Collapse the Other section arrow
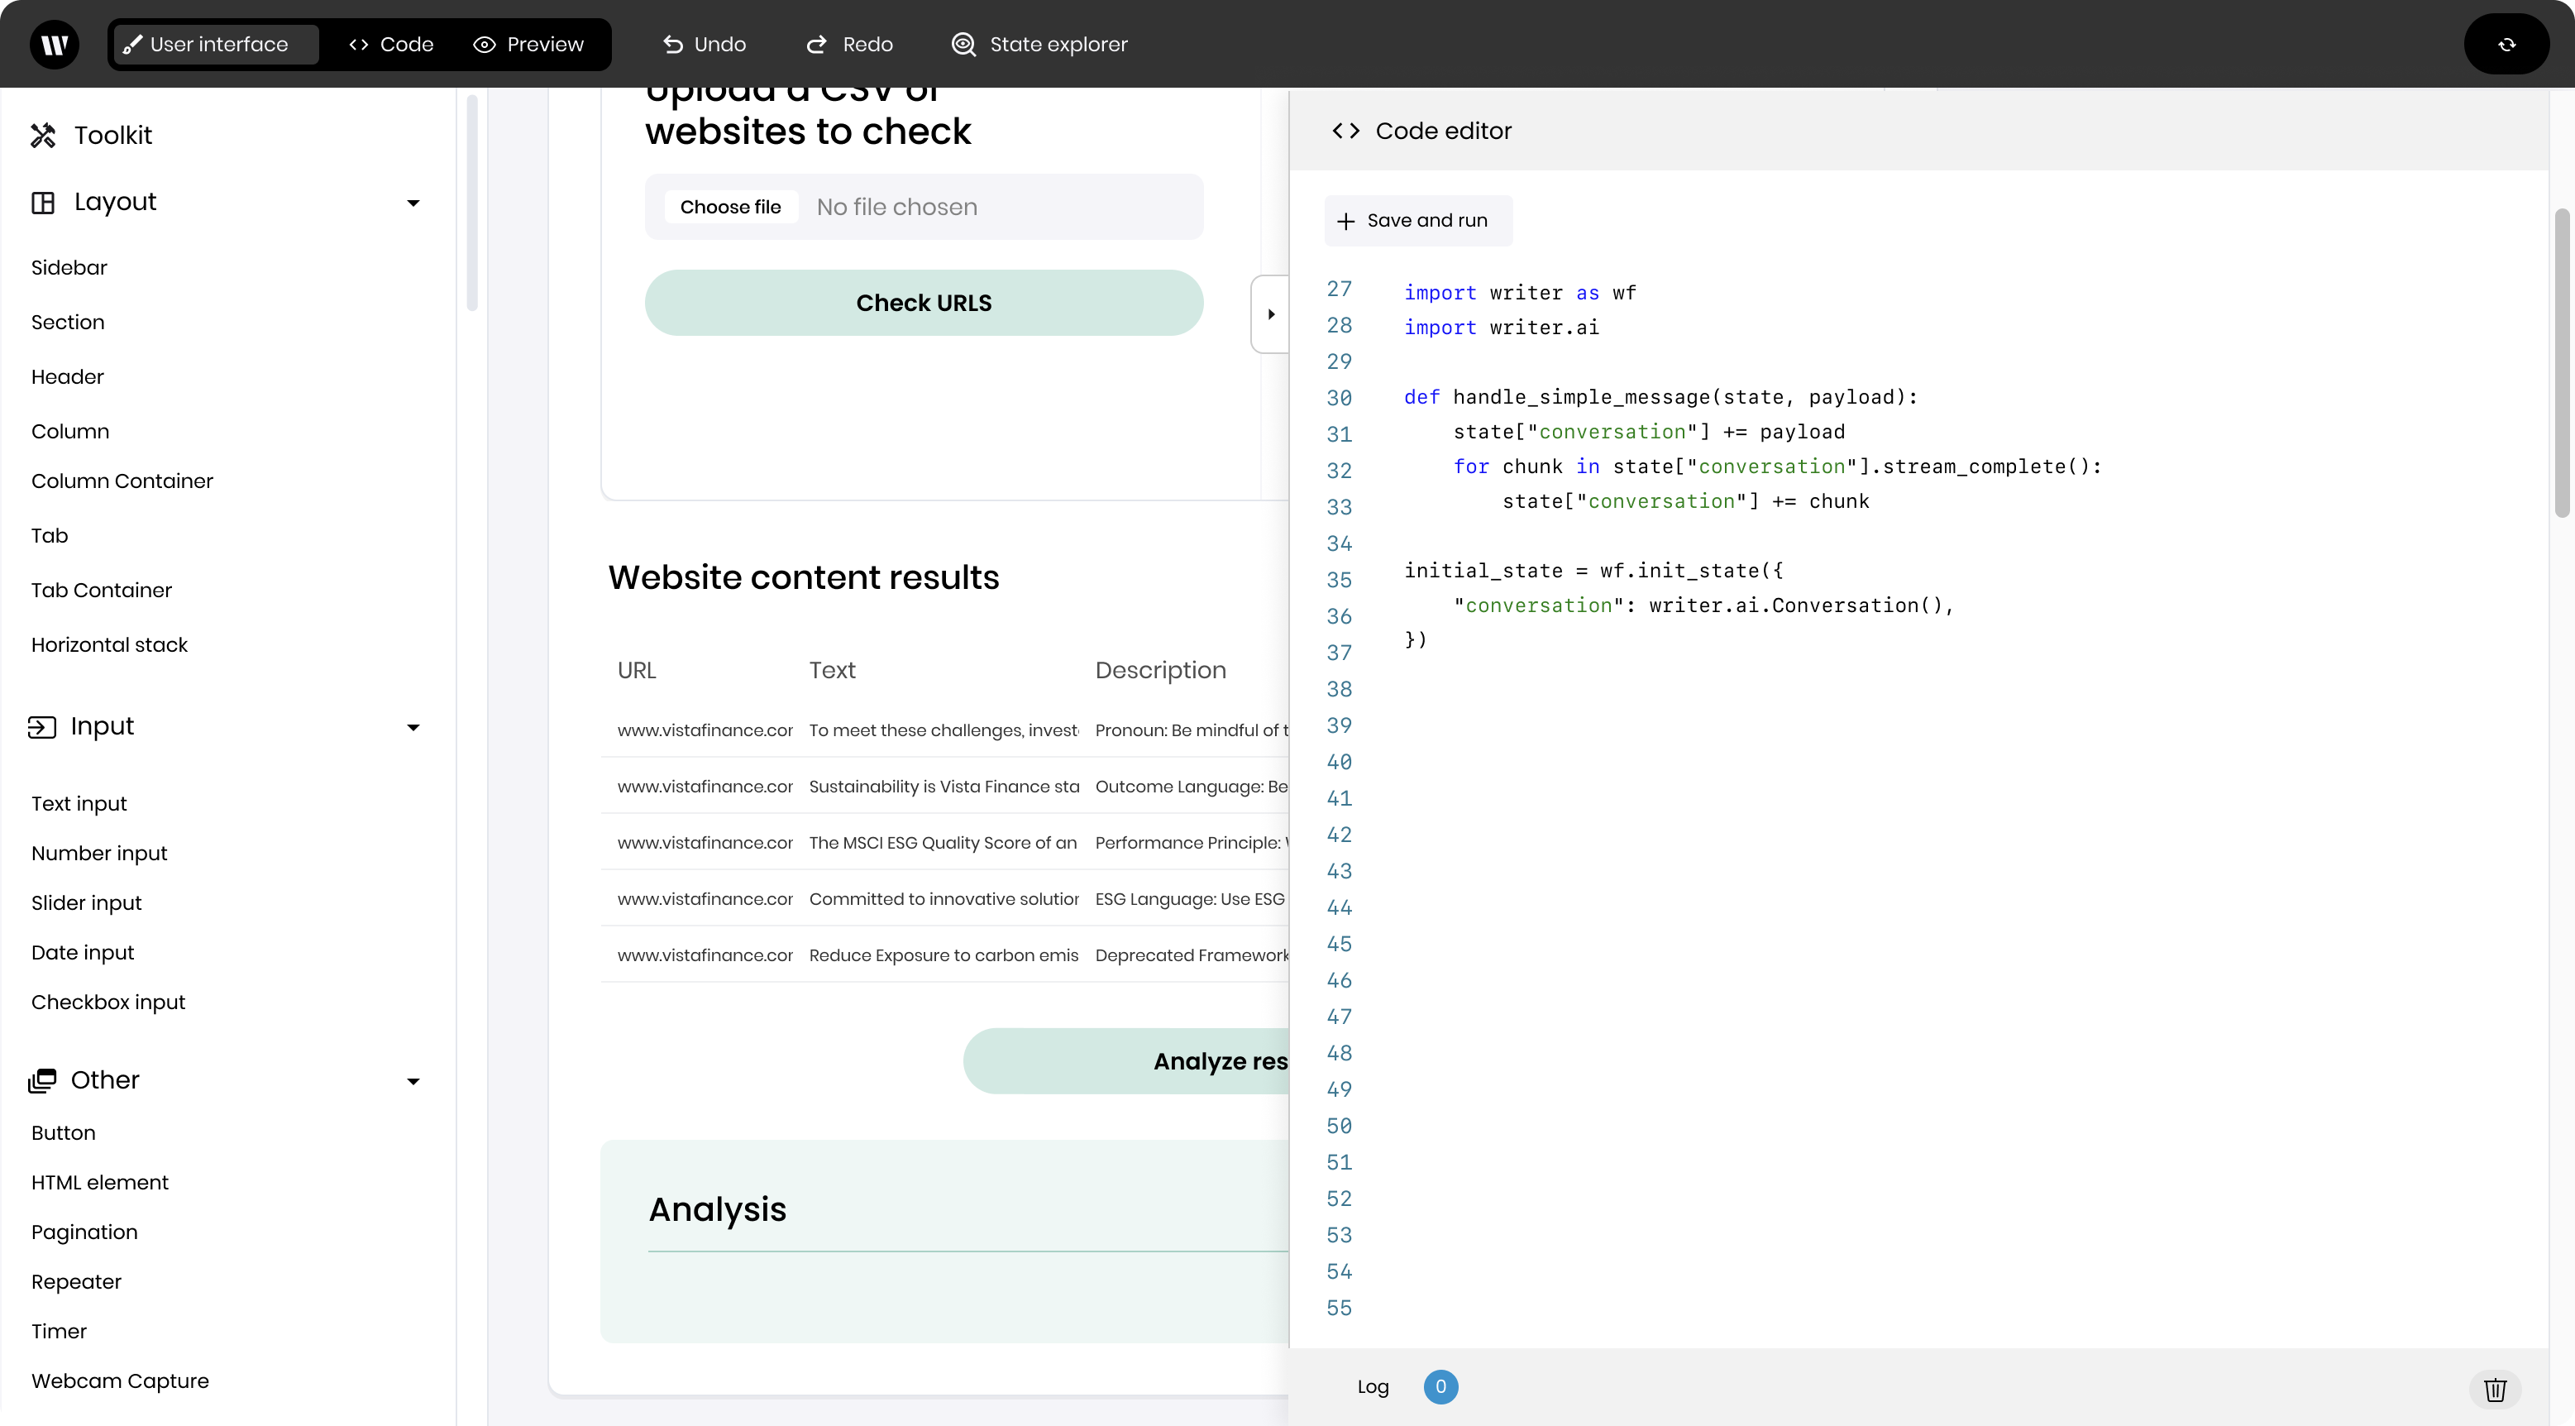This screenshot has width=2575, height=1426. (x=413, y=1081)
